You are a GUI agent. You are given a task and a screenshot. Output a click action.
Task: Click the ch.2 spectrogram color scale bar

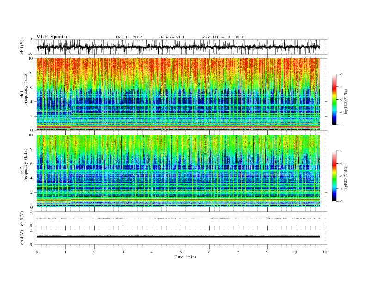(334, 176)
